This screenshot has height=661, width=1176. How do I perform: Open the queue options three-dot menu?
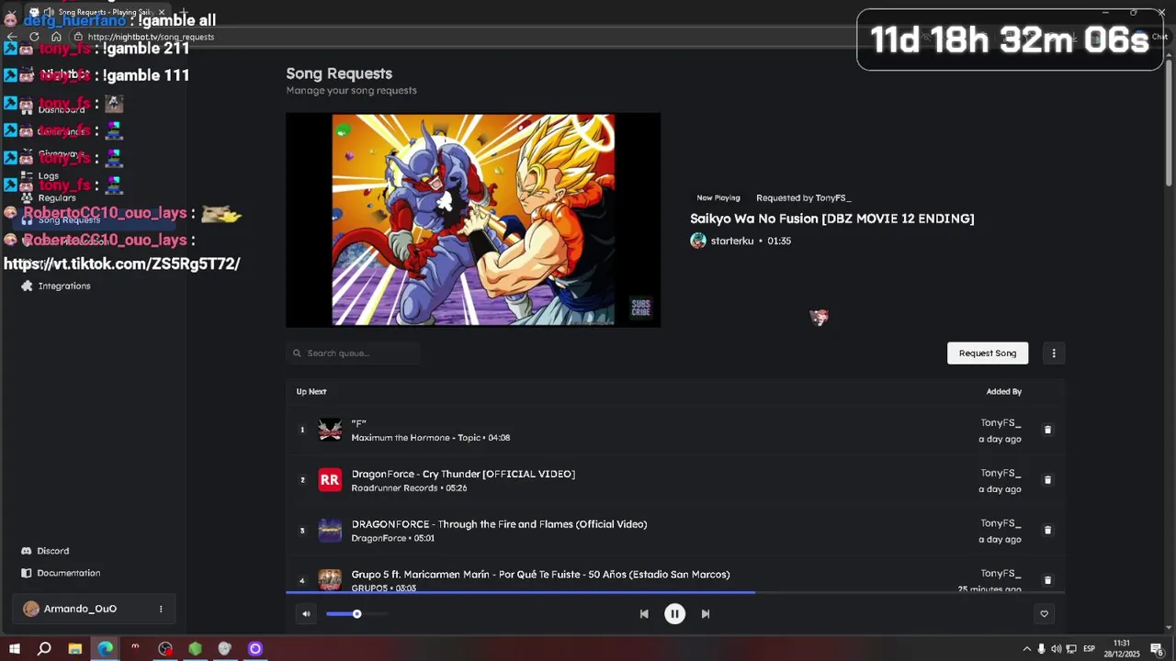click(x=1054, y=353)
